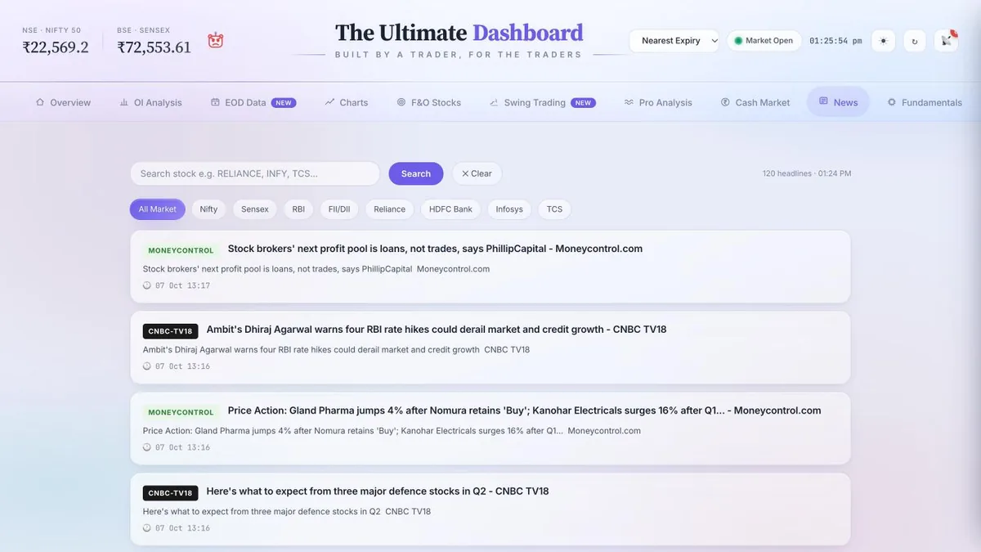Click the Clear button

click(x=477, y=173)
